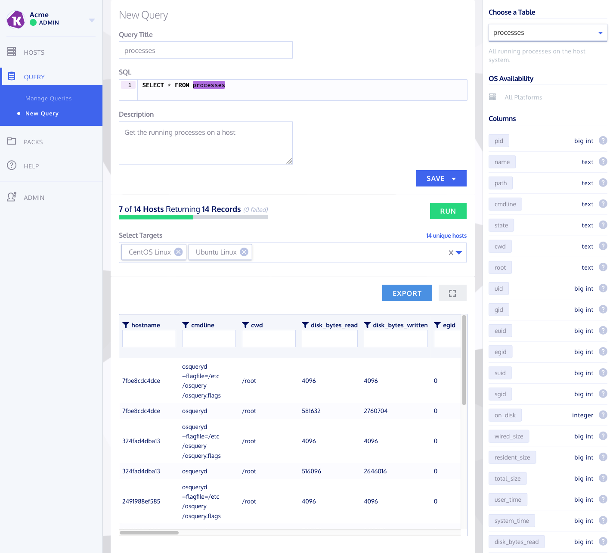Screen dimensions: 613x553
Task: Click the Admin user icon
Action: pos(12,197)
